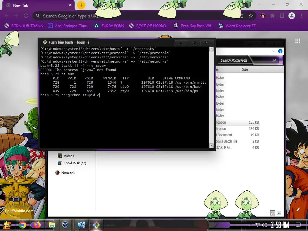Open Chrome from the taskbar
The width and height of the screenshot is (308, 231).
click(23, 225)
